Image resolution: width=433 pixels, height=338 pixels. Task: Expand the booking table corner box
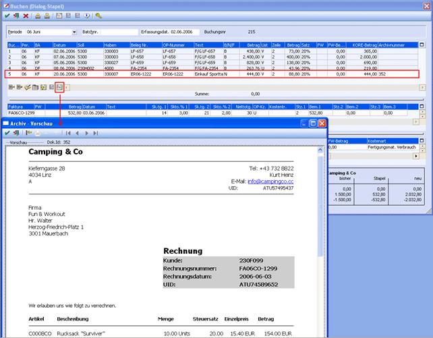423,44
